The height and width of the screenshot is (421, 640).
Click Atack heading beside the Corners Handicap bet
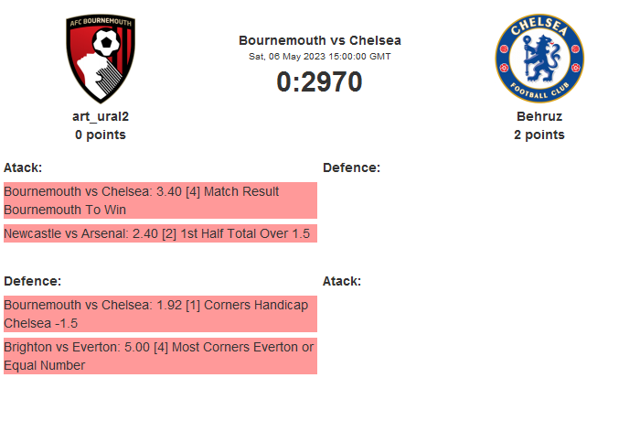342,281
